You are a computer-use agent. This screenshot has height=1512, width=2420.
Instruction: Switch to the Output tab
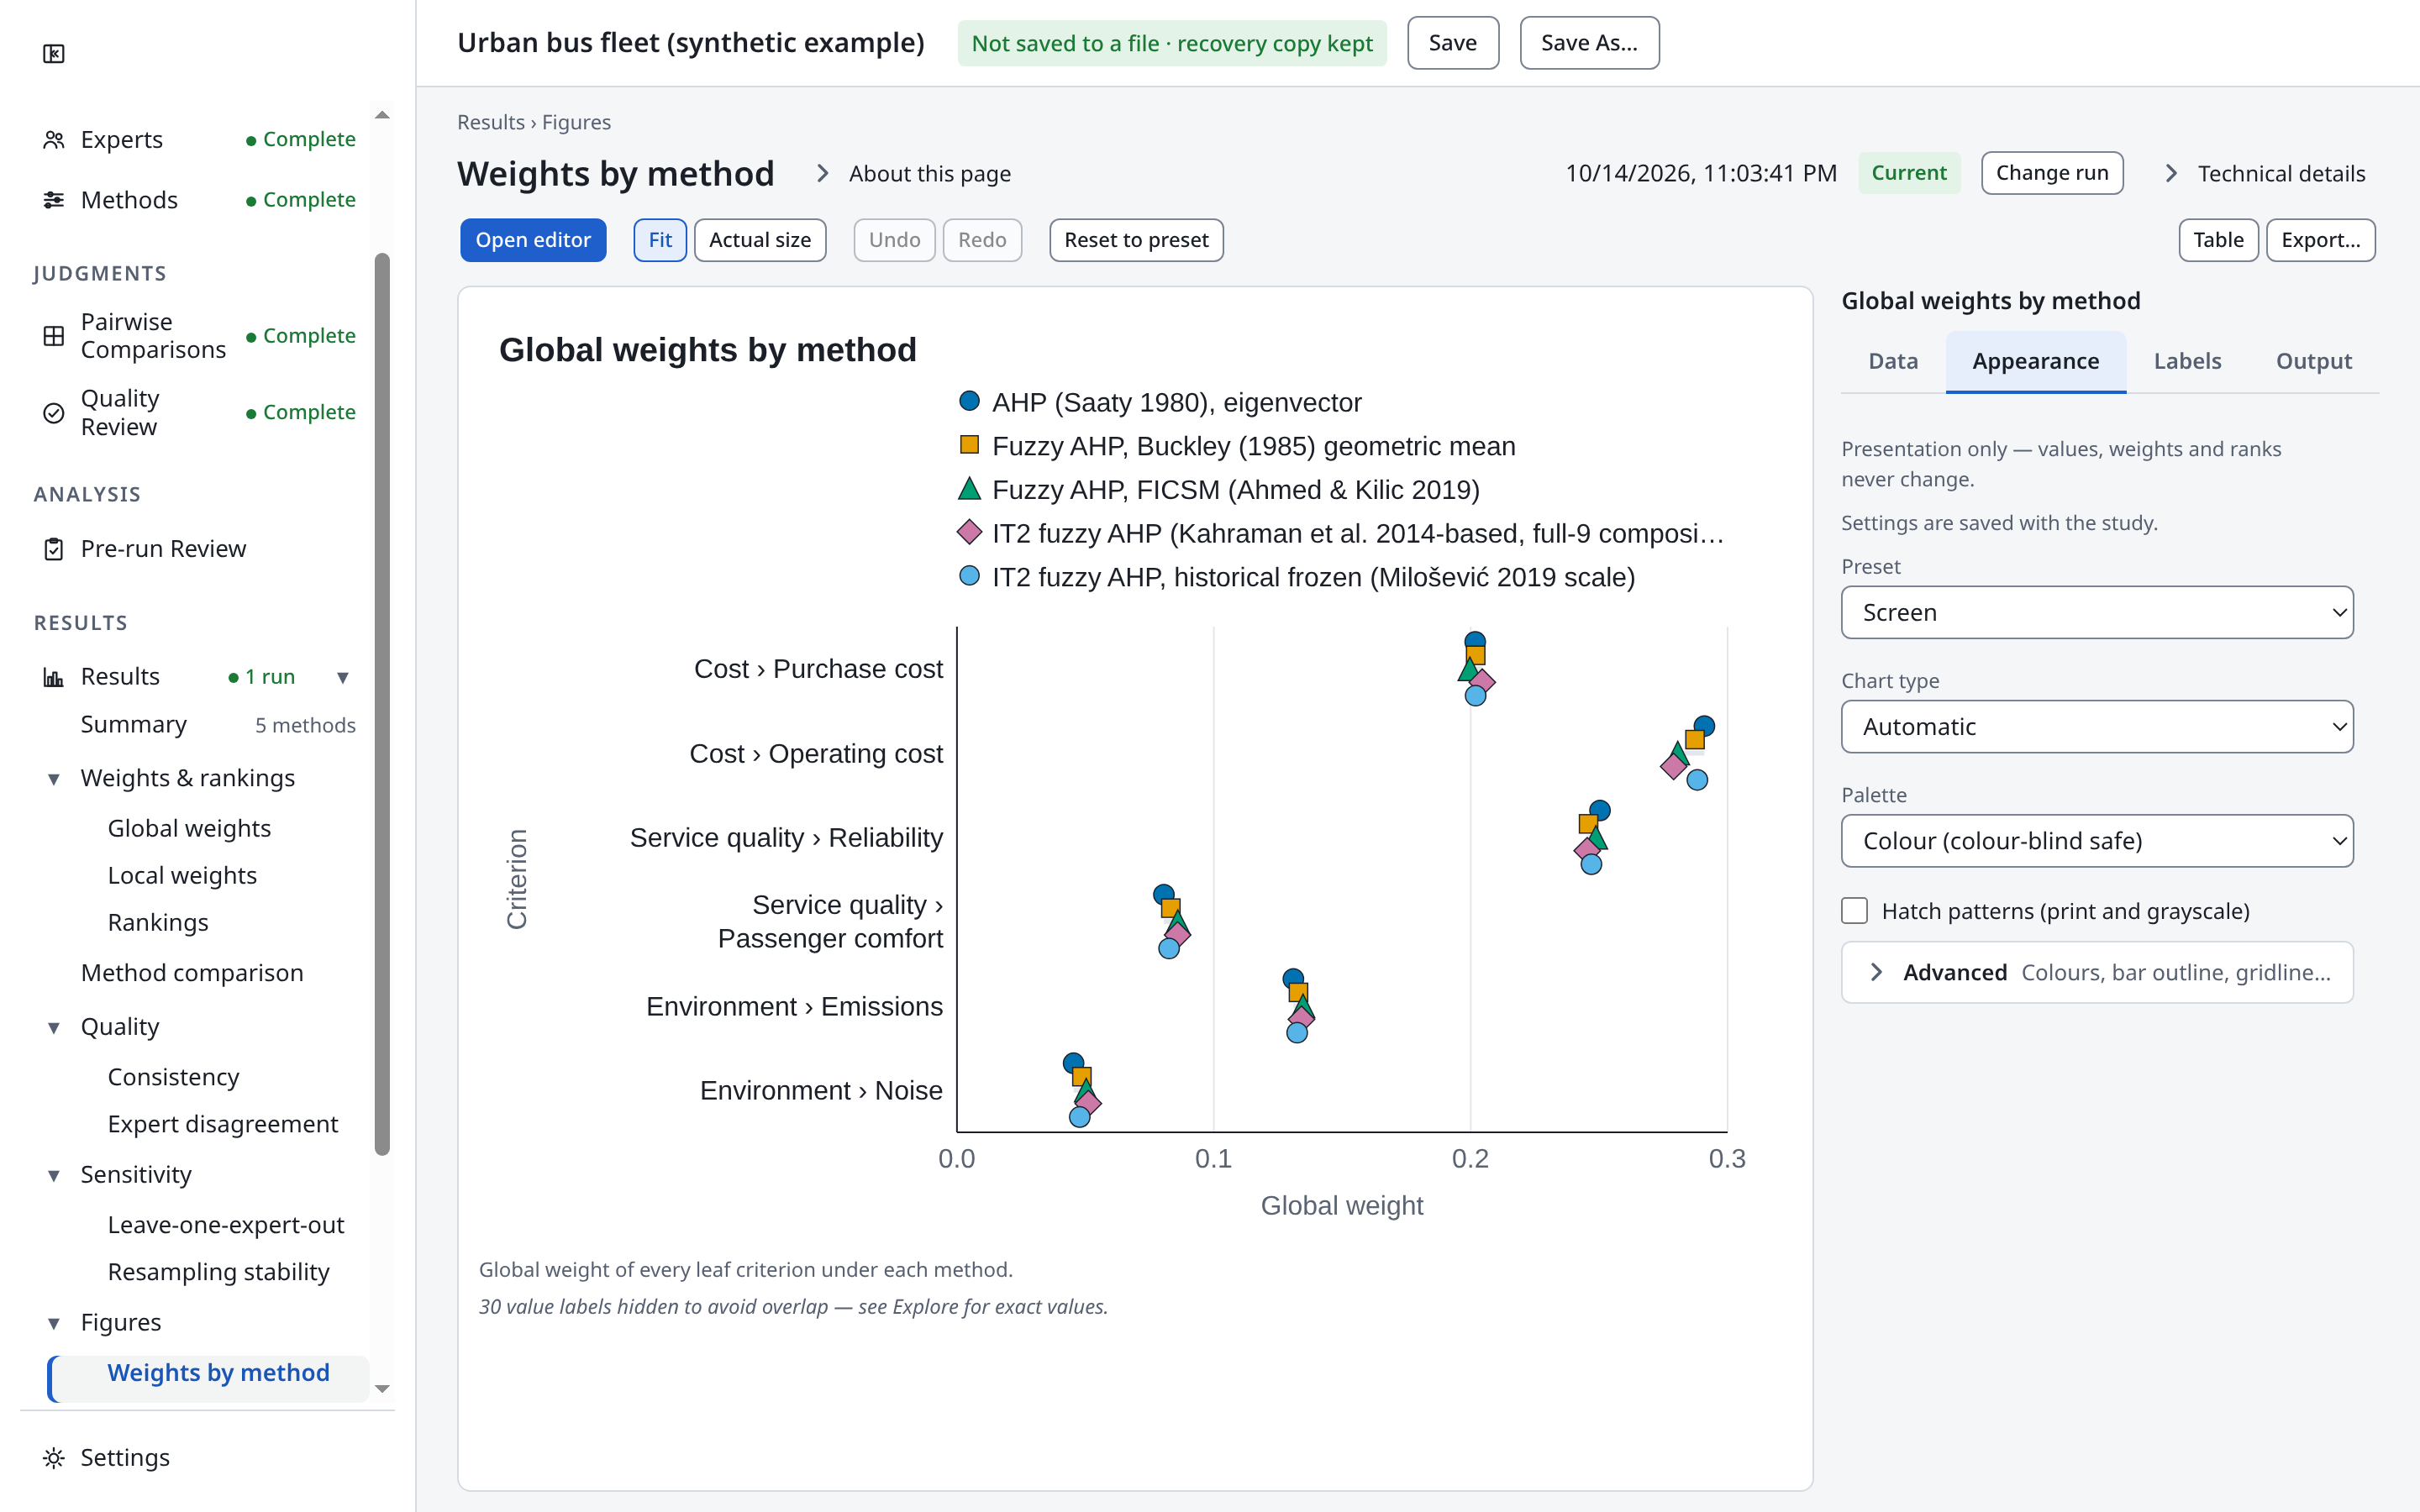click(2313, 361)
